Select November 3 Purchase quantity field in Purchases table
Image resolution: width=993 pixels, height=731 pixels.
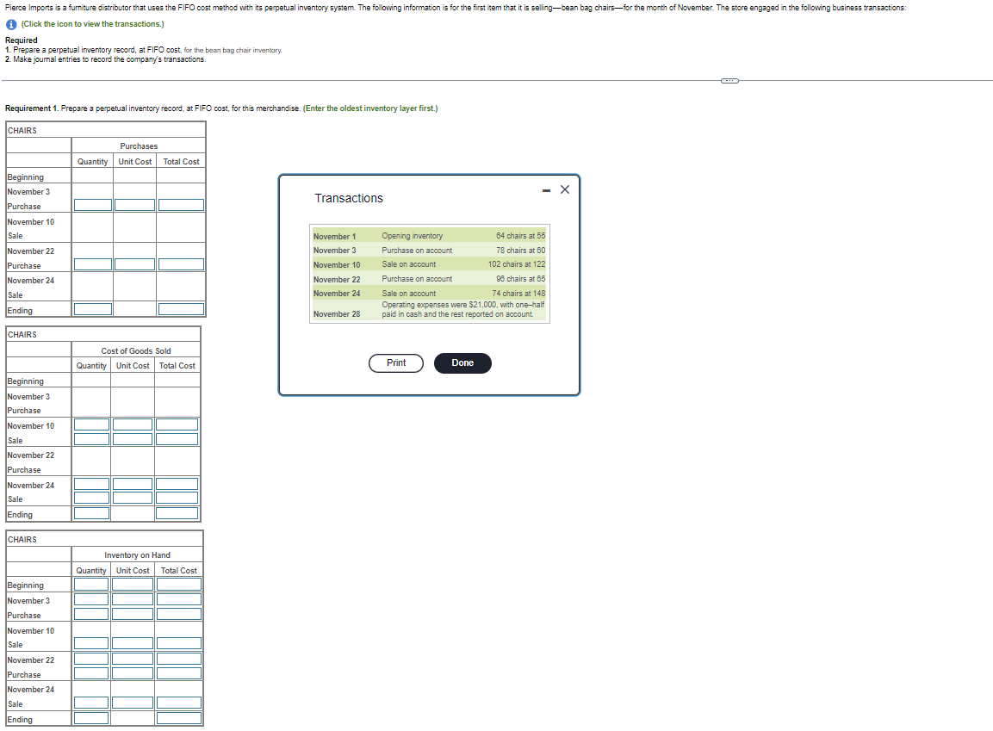(93, 205)
